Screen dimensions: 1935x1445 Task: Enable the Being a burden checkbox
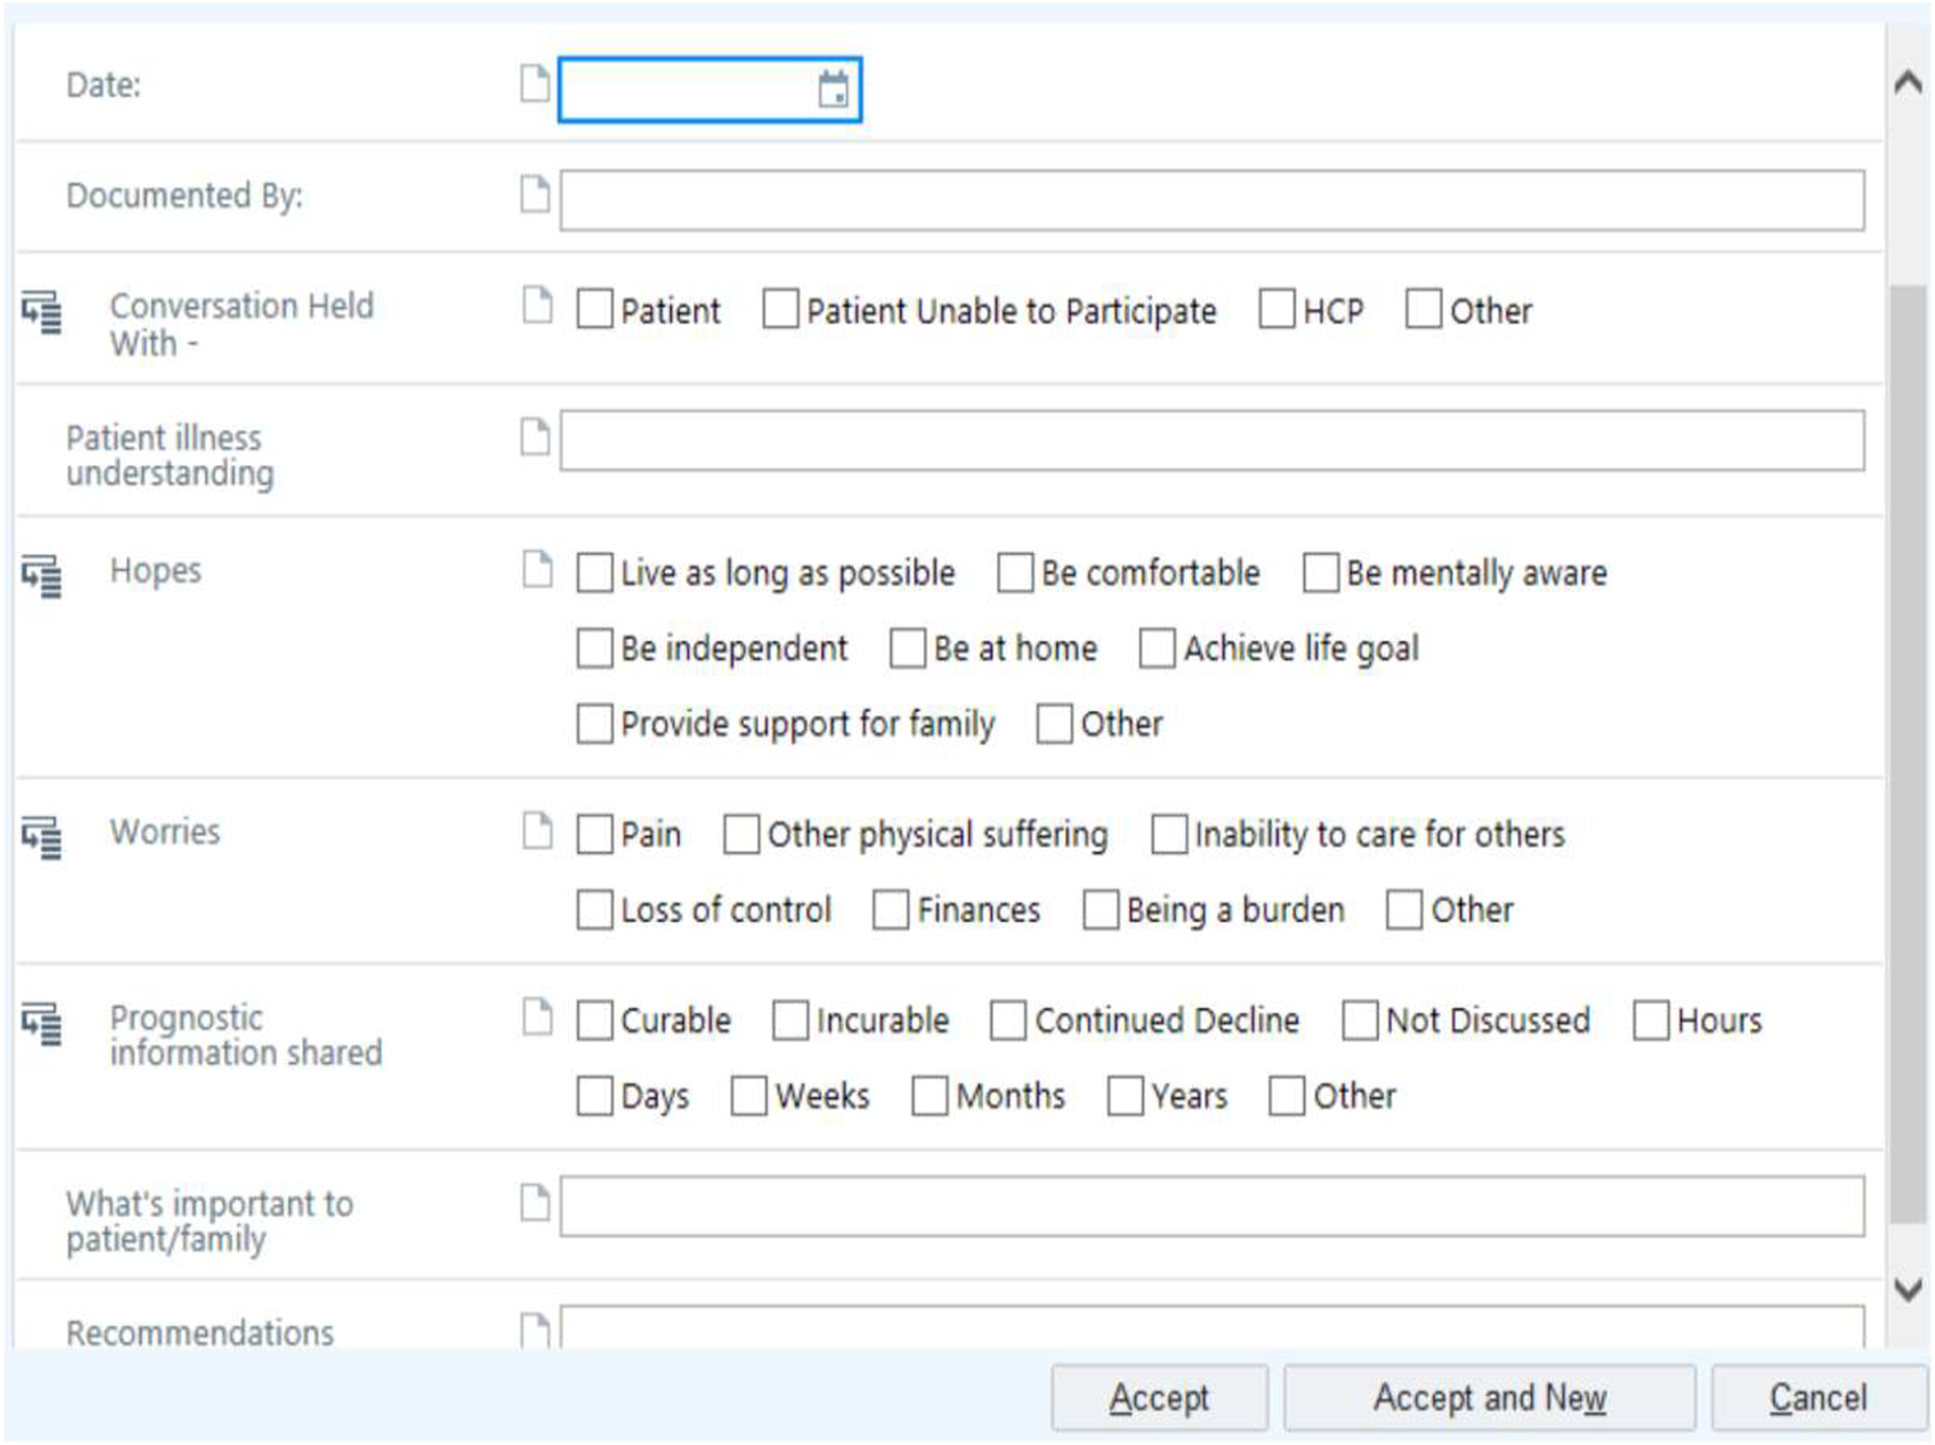click(x=1100, y=910)
